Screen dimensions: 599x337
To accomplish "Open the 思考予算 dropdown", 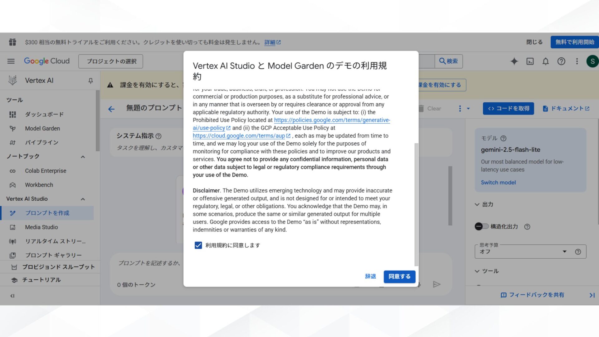I will tap(564, 251).
